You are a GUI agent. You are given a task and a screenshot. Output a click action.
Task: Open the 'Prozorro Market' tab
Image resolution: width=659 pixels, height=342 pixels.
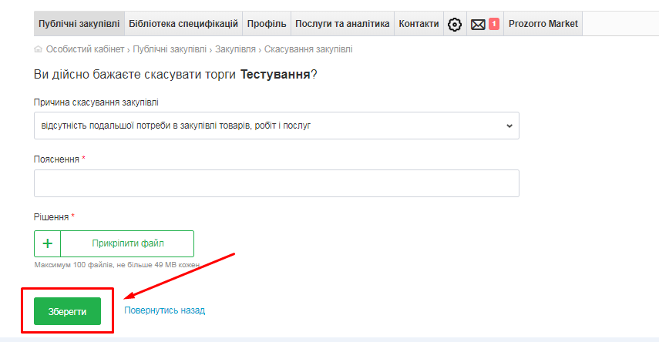[543, 24]
